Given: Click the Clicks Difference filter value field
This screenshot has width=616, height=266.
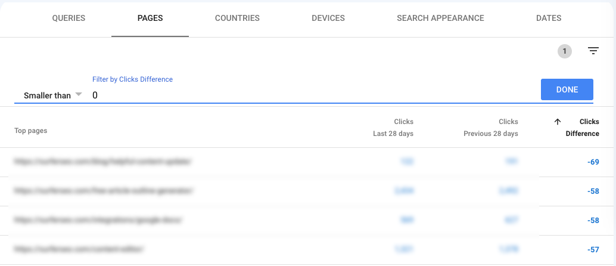Looking at the screenshot, I should 310,95.
